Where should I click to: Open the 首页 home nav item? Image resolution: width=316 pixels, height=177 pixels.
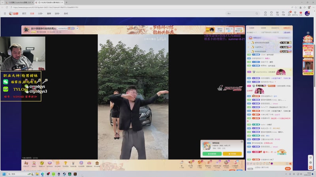coord(24,14)
